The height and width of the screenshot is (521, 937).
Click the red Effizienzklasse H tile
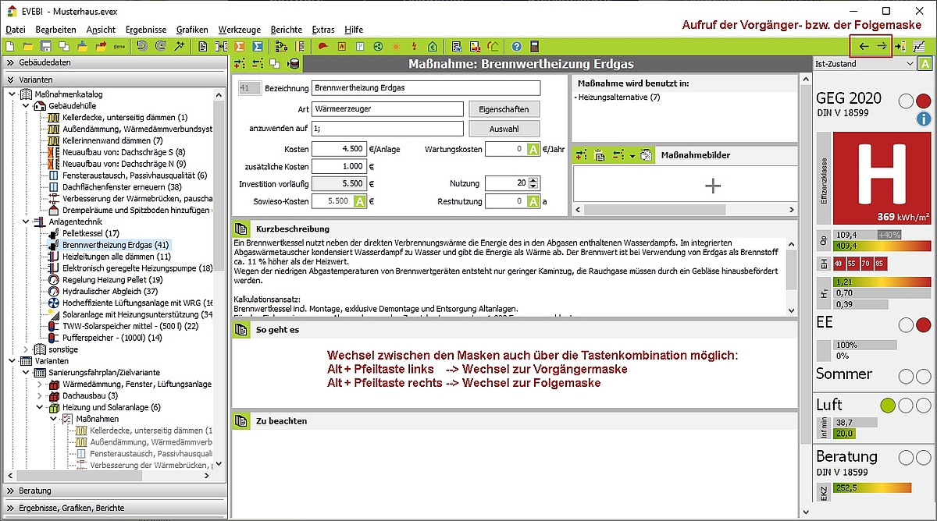point(882,179)
